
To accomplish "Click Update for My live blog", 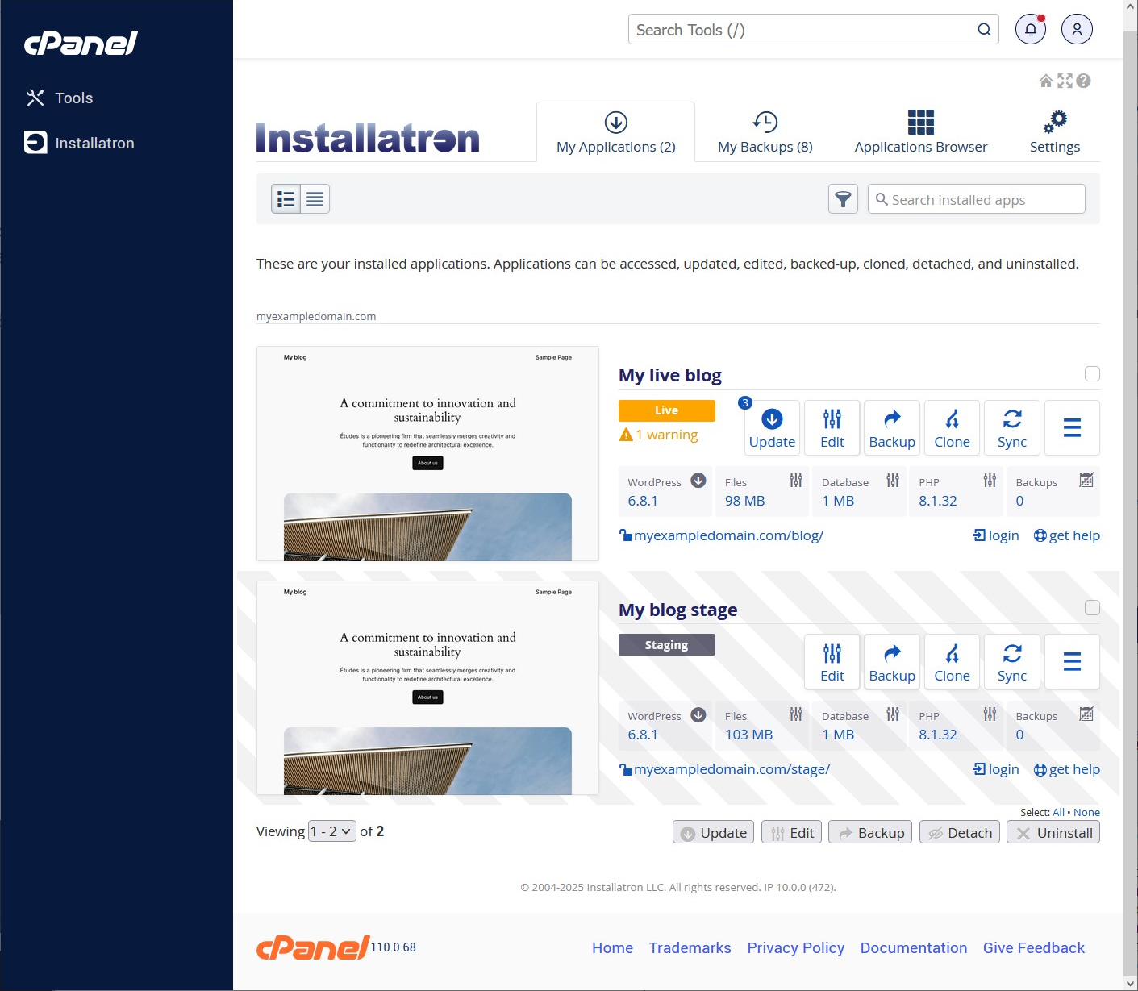I will coord(772,428).
